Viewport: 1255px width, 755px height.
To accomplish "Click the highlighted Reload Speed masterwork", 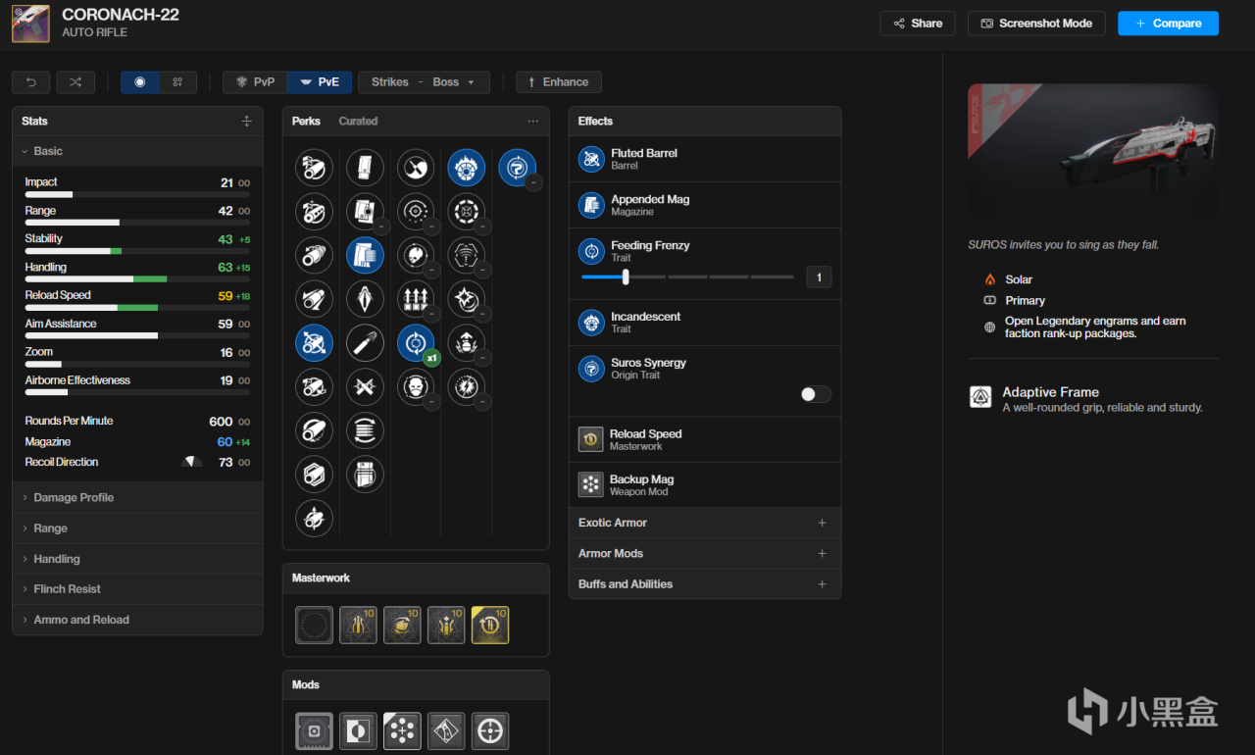I will point(490,625).
